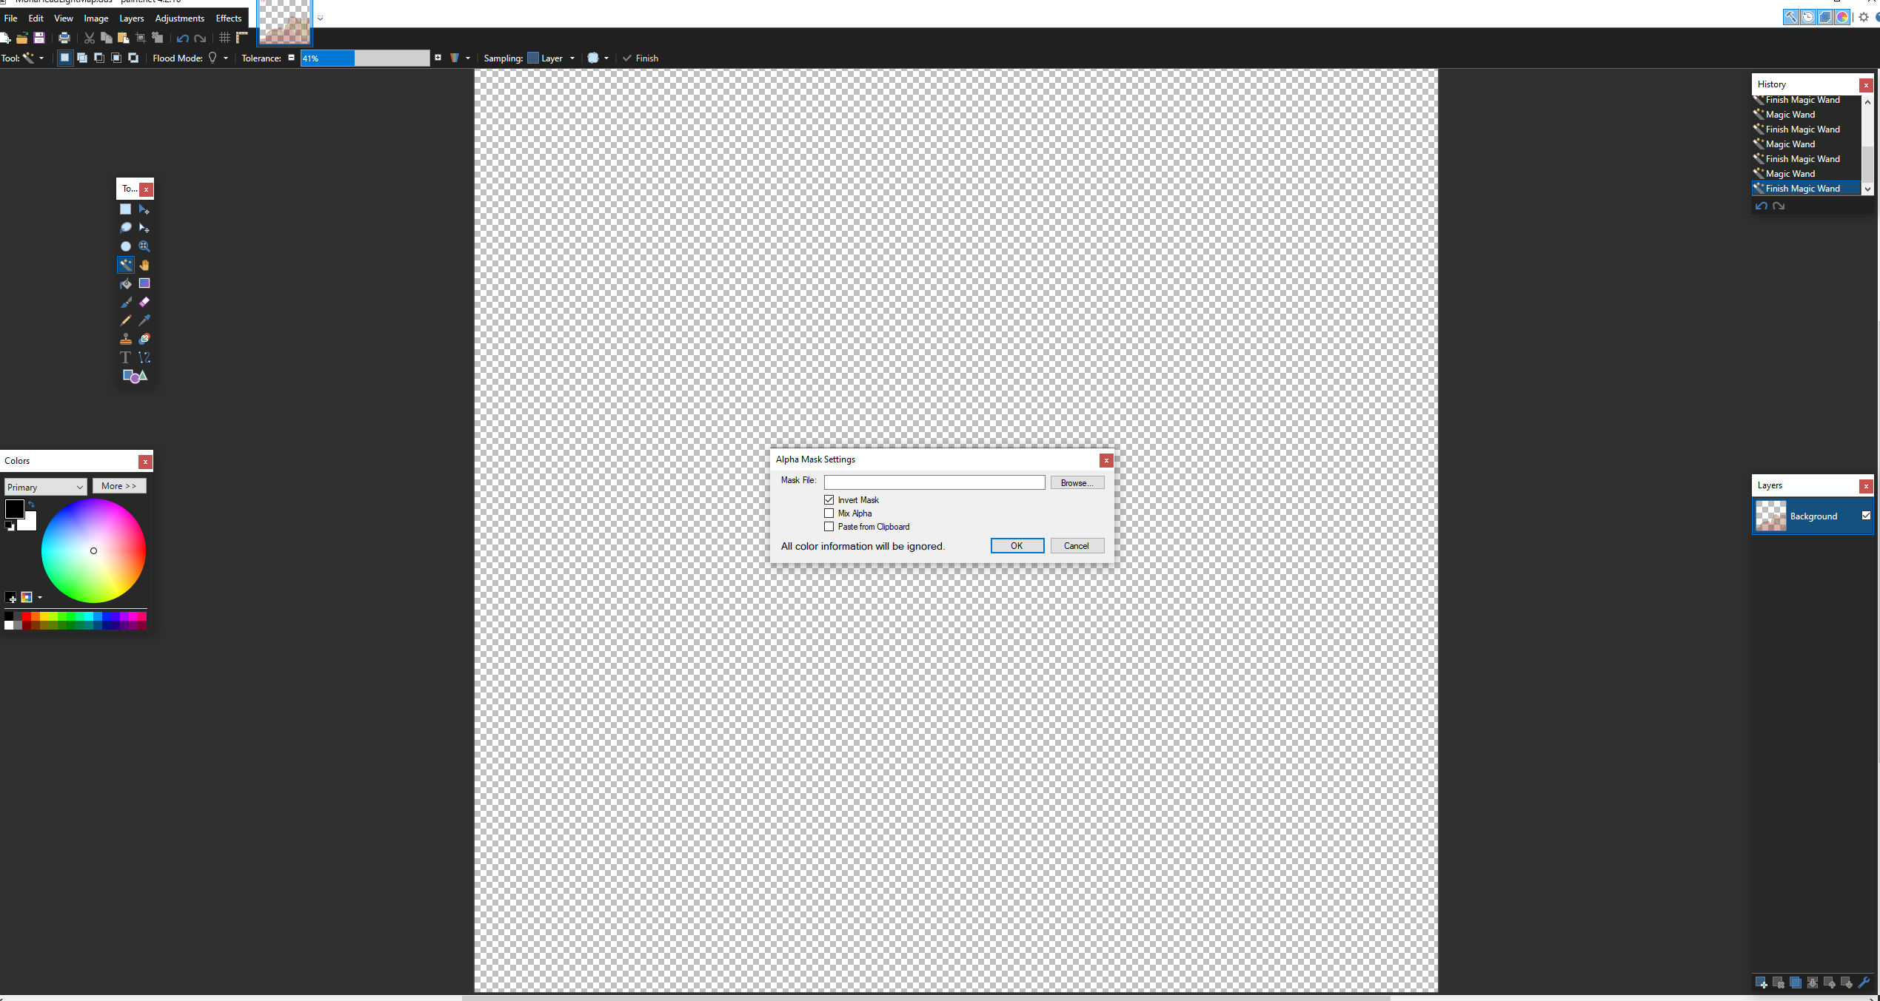The height and width of the screenshot is (1001, 1880).
Task: Click the black primary color swatch
Action: click(15, 509)
